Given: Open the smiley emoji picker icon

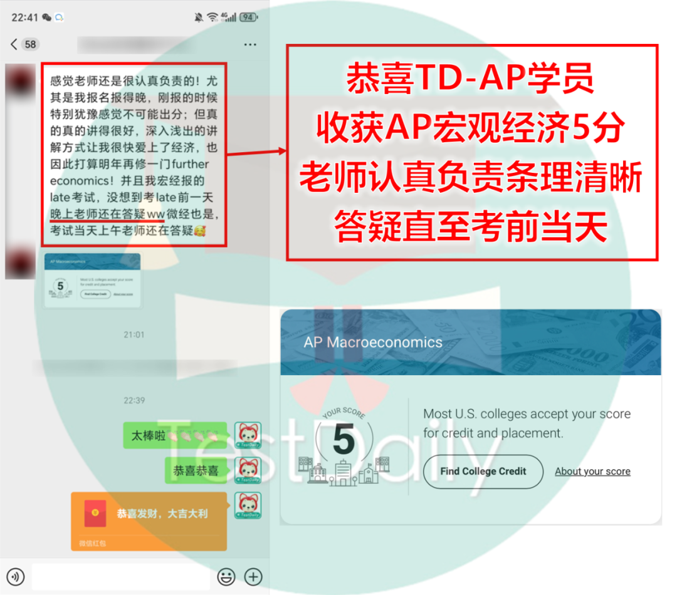Looking at the screenshot, I should [226, 577].
